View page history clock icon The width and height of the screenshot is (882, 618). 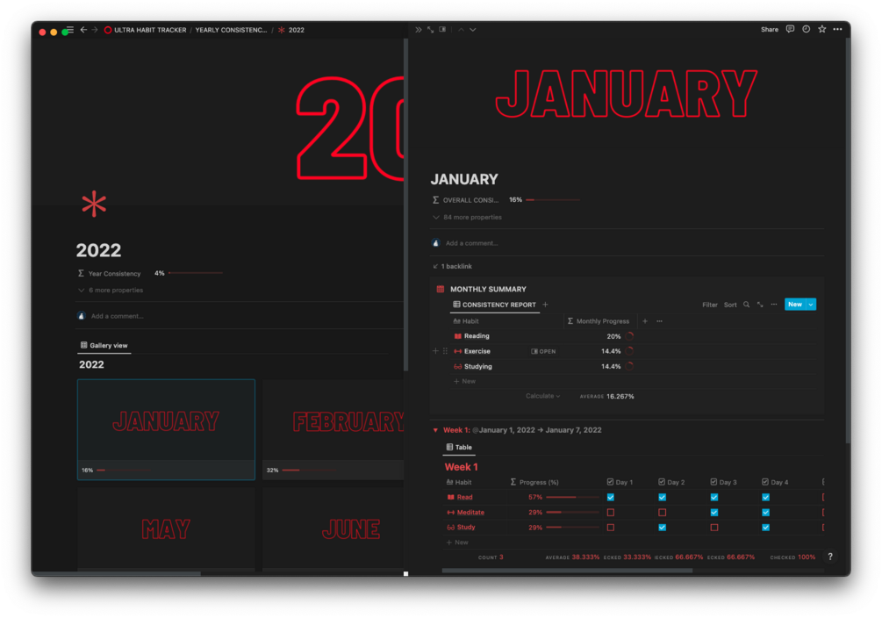coord(806,29)
